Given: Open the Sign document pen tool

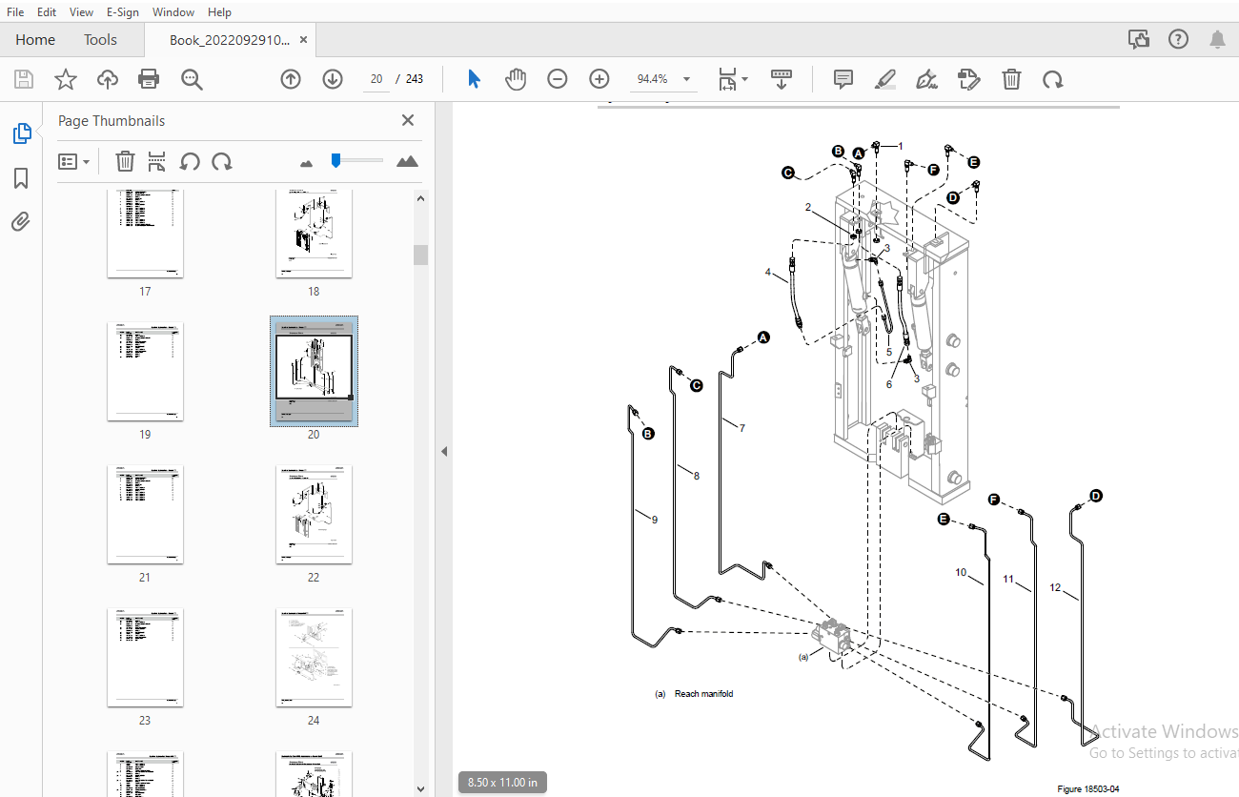Looking at the screenshot, I should 926,79.
